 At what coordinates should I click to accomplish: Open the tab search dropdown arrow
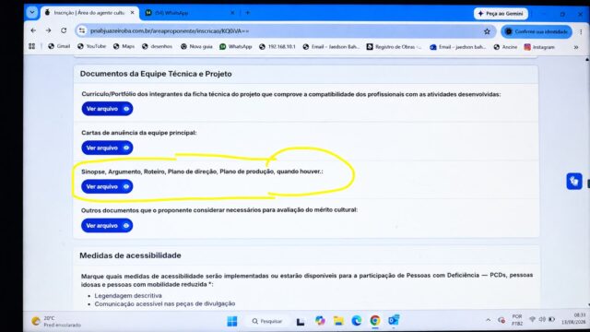[32, 12]
